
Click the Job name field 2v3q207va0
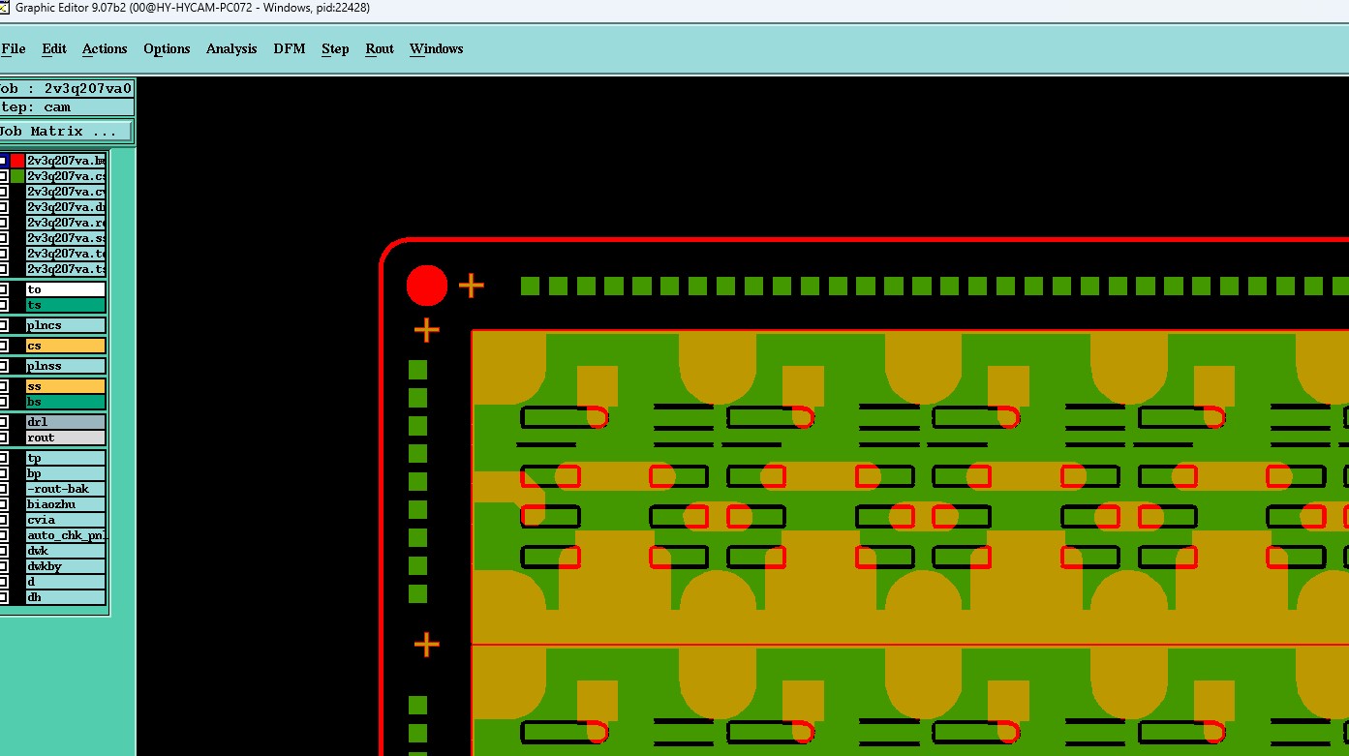66,88
